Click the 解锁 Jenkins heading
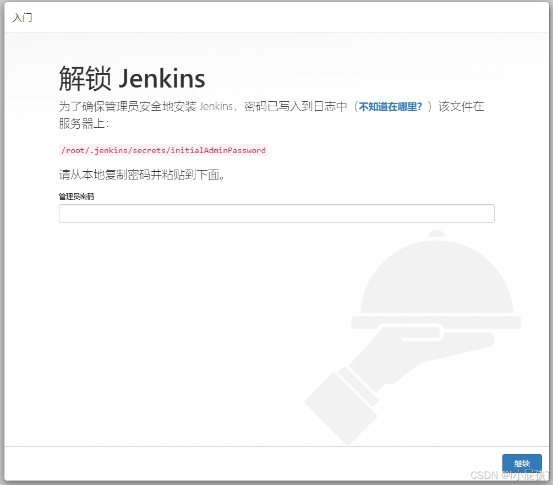The width and height of the screenshot is (553, 485). click(x=132, y=78)
